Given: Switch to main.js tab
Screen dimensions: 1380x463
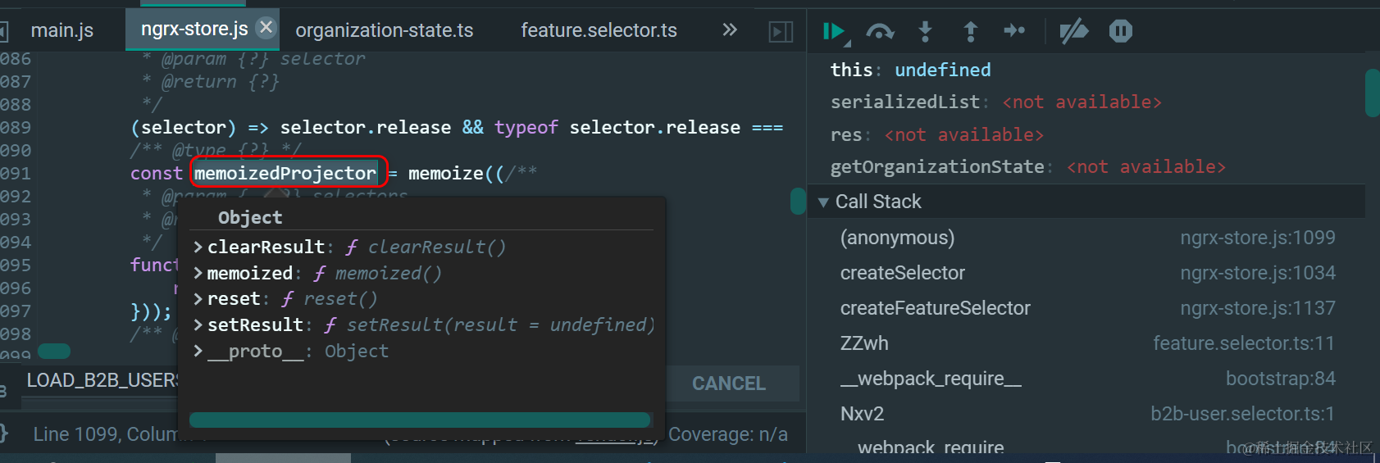Looking at the screenshot, I should pyautogui.click(x=62, y=30).
